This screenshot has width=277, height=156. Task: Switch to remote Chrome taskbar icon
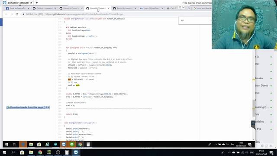tap(80, 144)
